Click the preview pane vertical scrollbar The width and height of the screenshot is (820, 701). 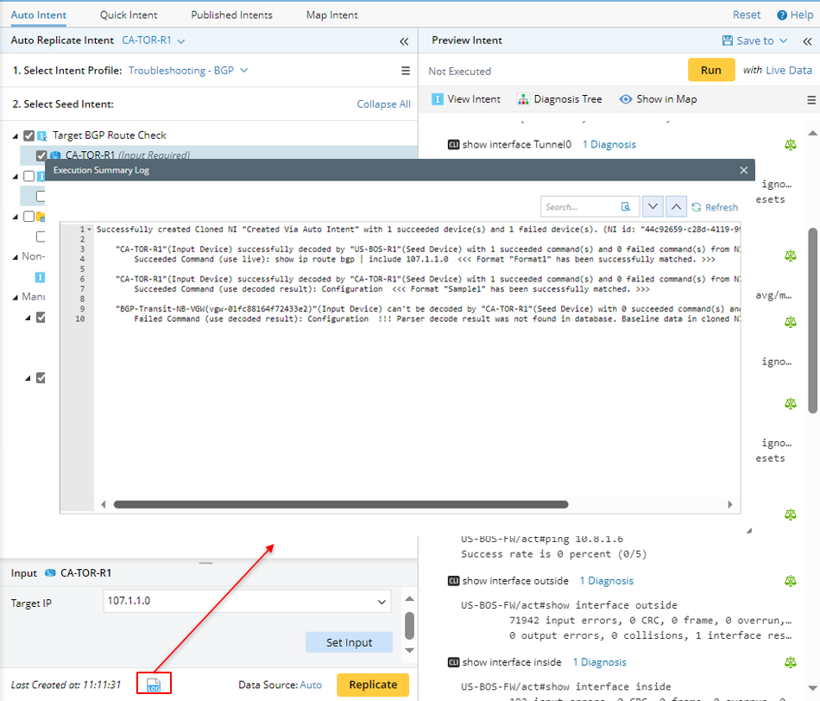coord(812,320)
